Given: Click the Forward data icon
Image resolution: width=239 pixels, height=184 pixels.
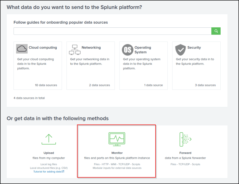Looking at the screenshot, I should 185,140.
